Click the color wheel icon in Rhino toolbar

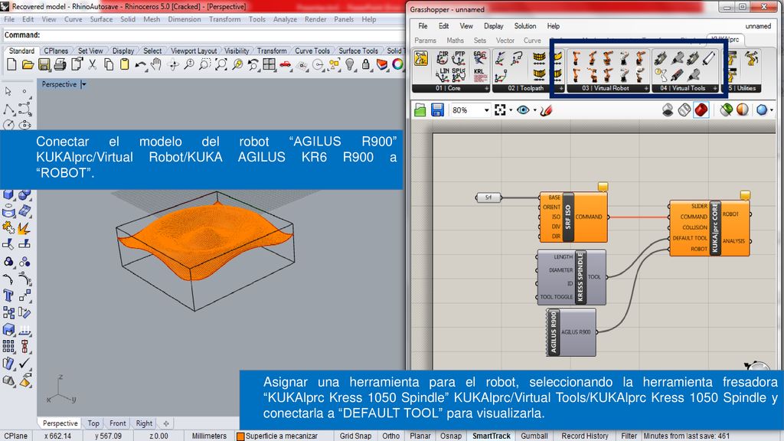point(397,64)
